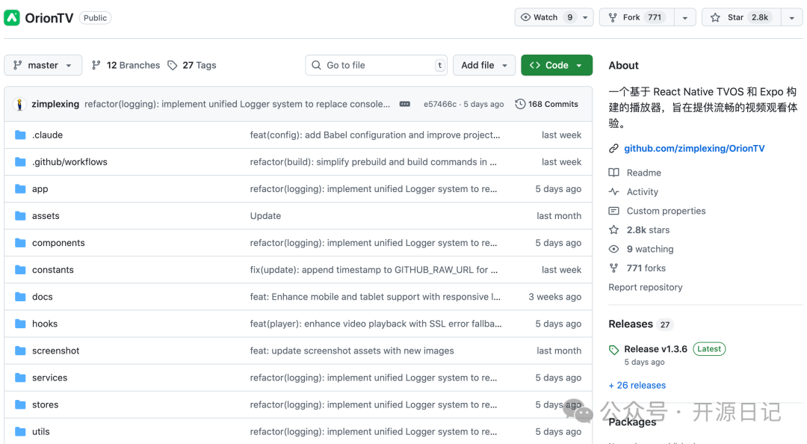
Task: Click the folder icon for assets
Action: point(21,216)
